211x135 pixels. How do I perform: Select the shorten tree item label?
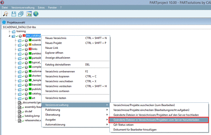tap(37, 76)
